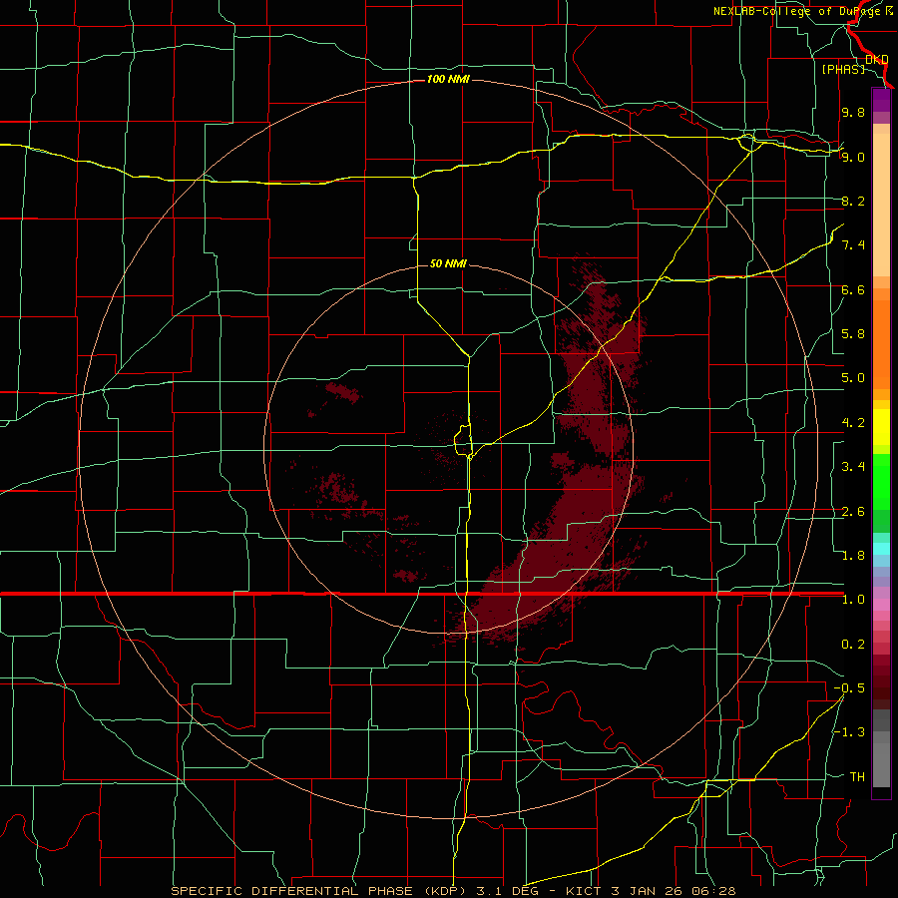Click the -1.3 scale label

(849, 732)
